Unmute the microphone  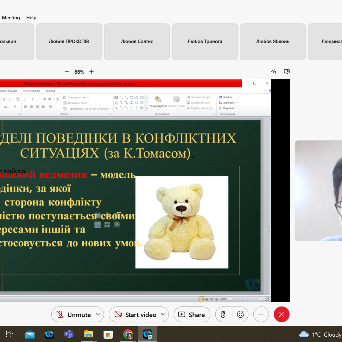pos(74,314)
